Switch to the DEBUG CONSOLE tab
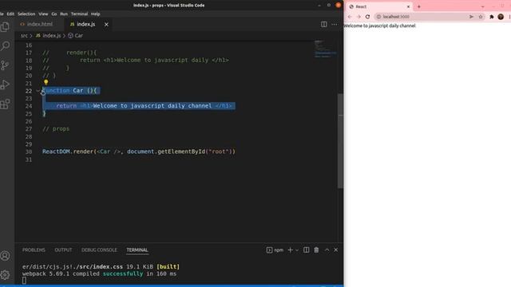Screen dimensions: 511x287 tap(99, 250)
